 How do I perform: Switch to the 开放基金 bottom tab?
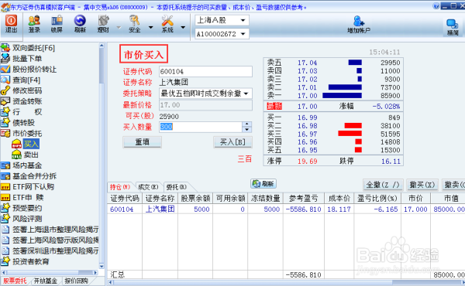point(46,281)
